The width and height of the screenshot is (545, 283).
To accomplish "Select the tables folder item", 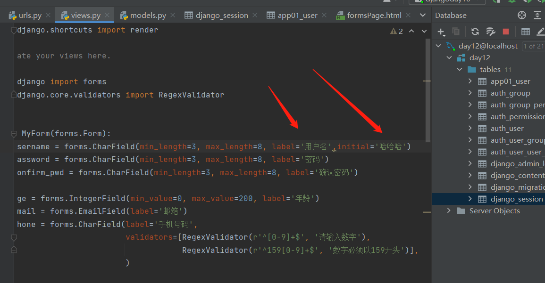I will (490, 69).
